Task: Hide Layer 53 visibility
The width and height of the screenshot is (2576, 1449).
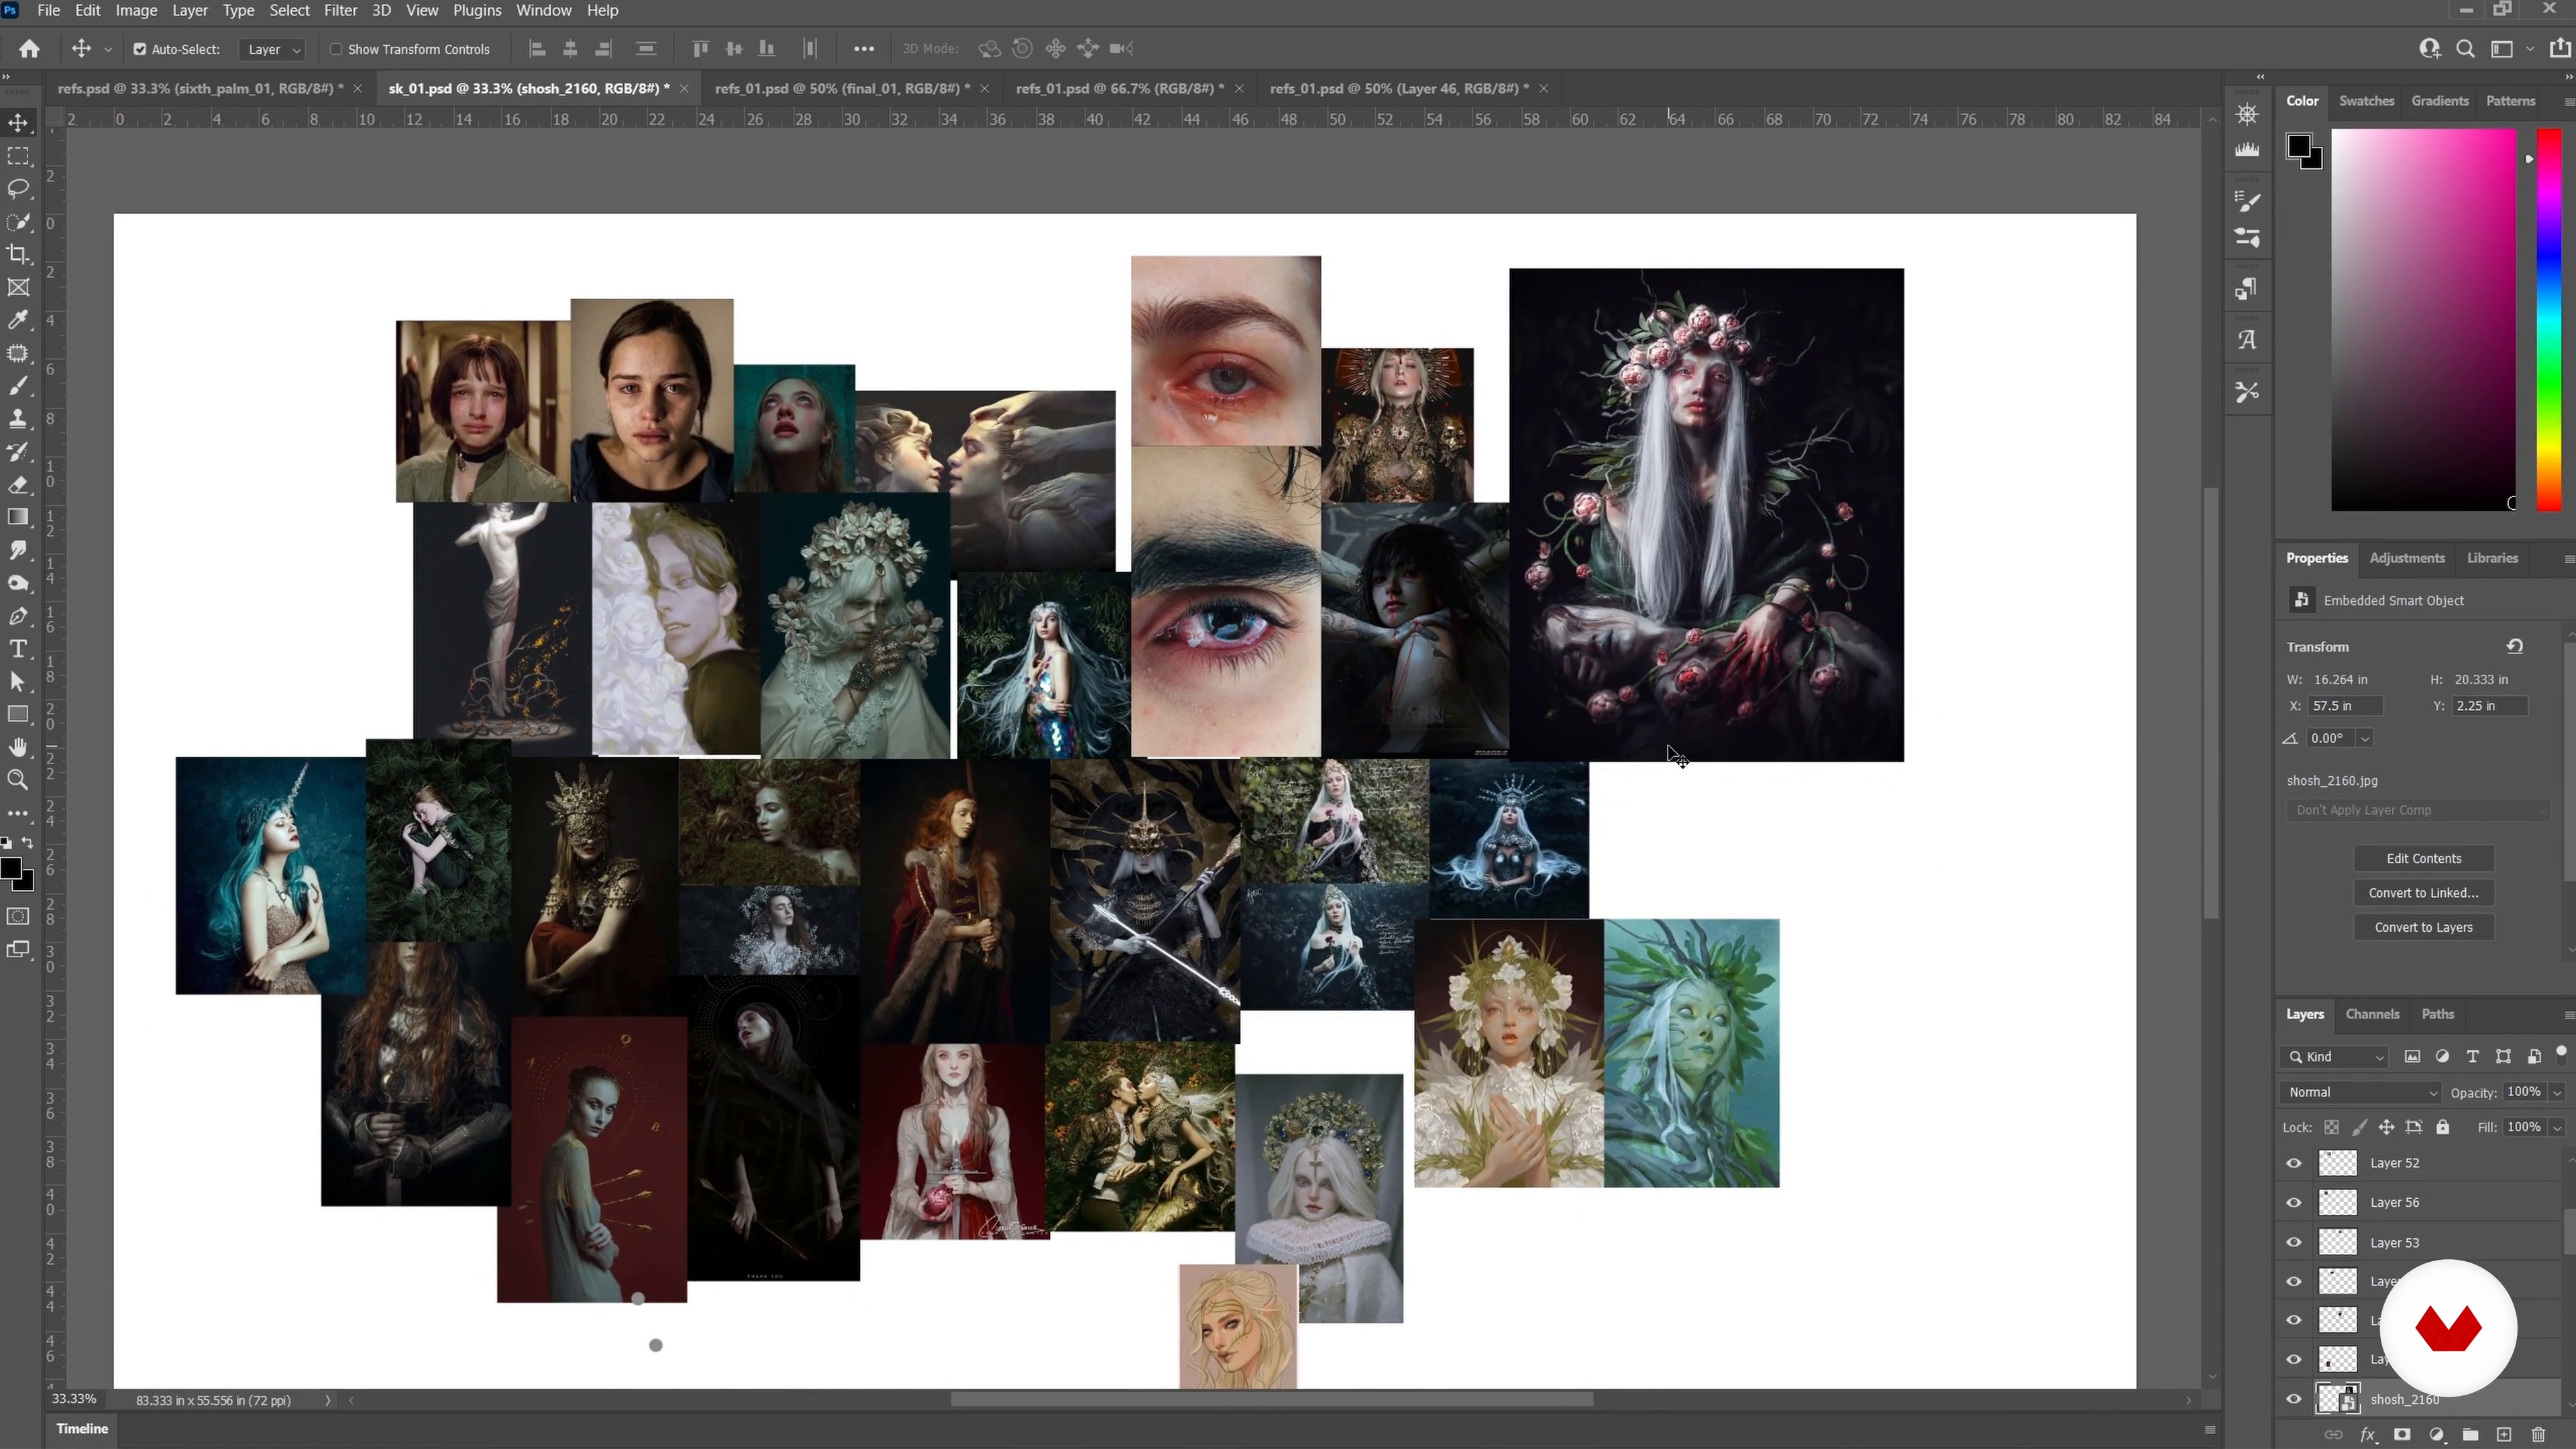Action: [2294, 1243]
